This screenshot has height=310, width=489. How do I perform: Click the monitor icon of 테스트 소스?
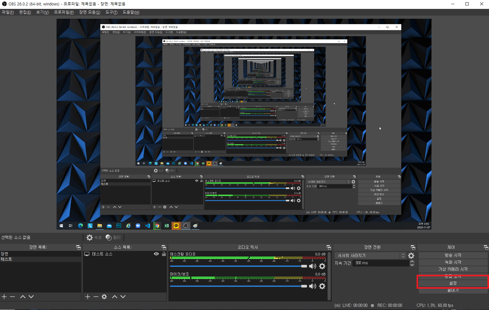(x=87, y=254)
